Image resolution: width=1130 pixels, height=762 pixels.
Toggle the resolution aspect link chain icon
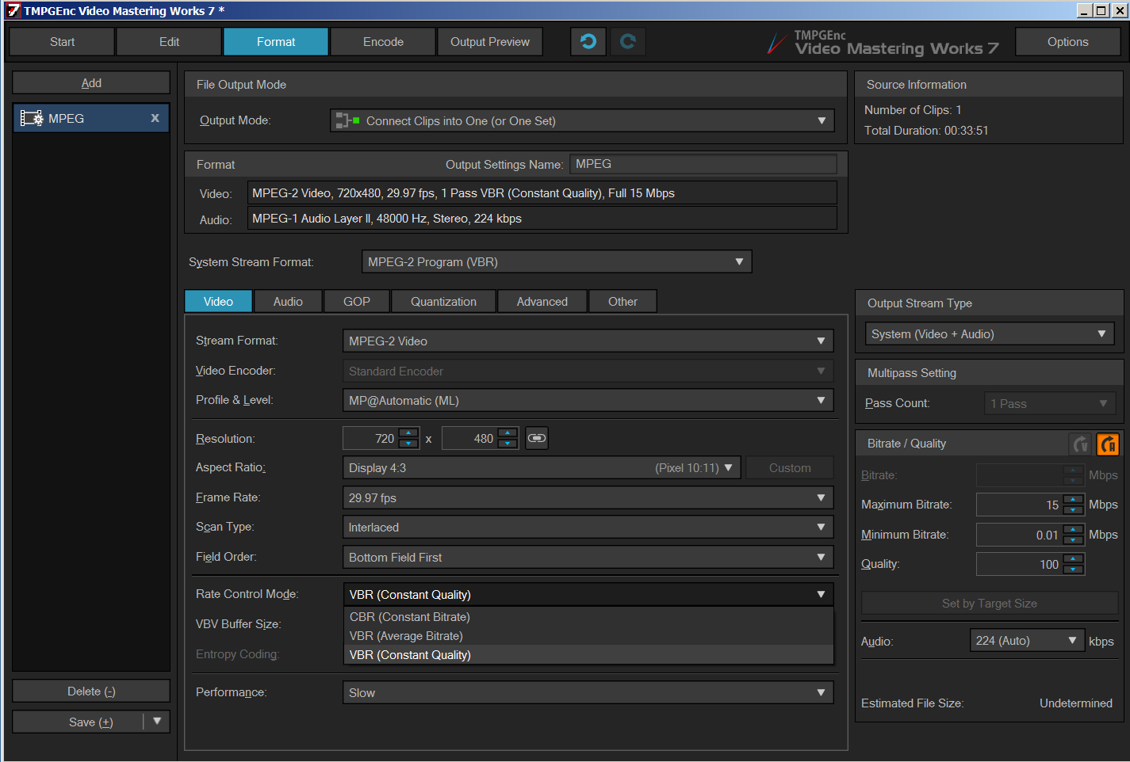[537, 438]
